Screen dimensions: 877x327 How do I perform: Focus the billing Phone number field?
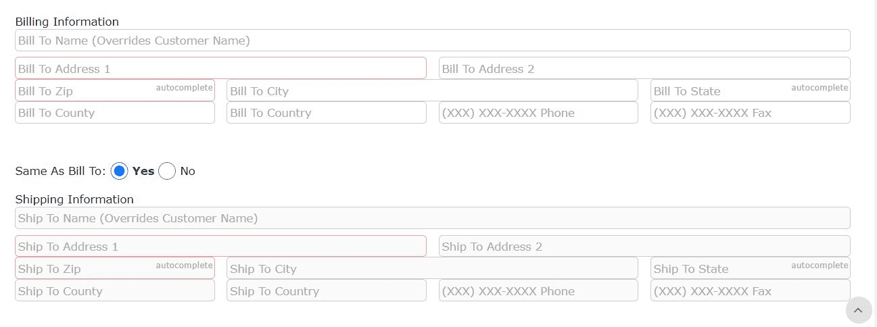(538, 113)
